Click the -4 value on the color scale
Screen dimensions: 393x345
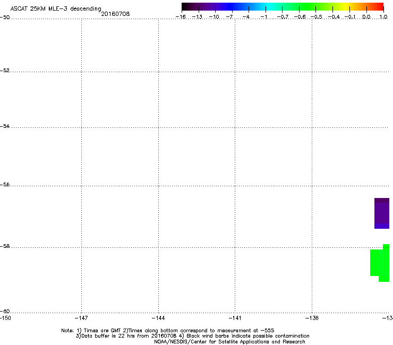pos(246,17)
